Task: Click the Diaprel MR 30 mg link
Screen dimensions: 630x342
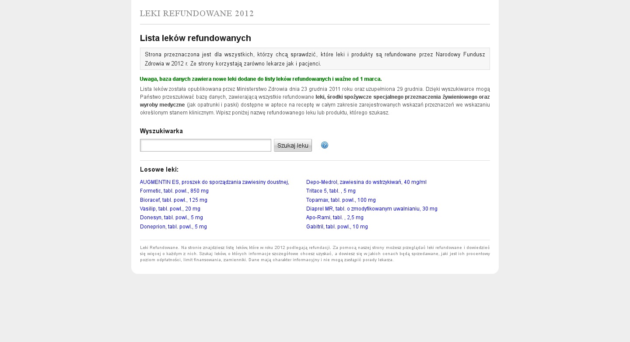Action: [371, 209]
